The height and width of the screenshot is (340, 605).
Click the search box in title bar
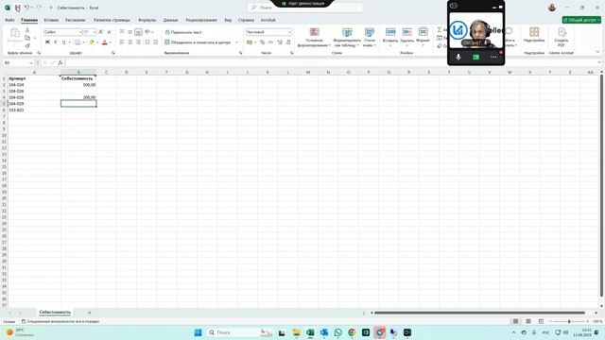coord(304,8)
